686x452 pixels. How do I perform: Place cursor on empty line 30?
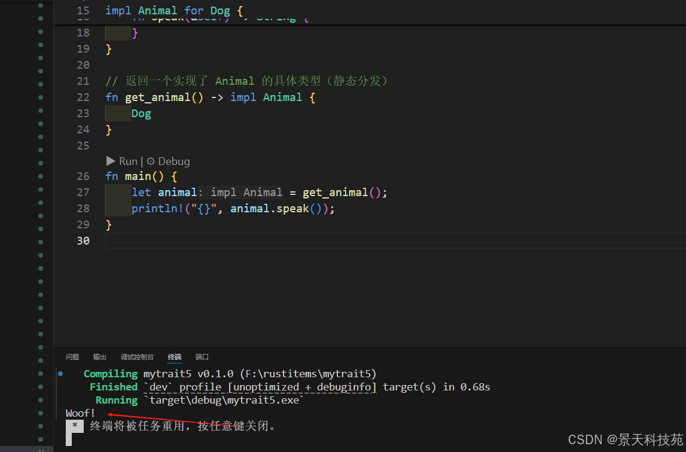395,241
